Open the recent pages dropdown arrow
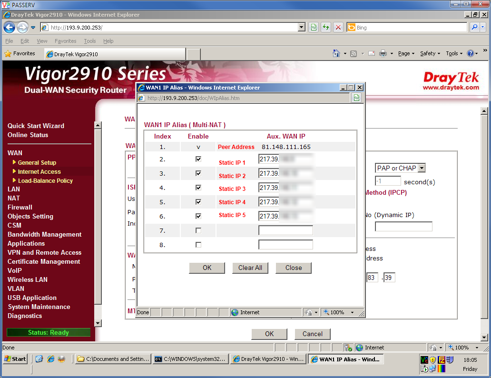 pyautogui.click(x=33, y=28)
